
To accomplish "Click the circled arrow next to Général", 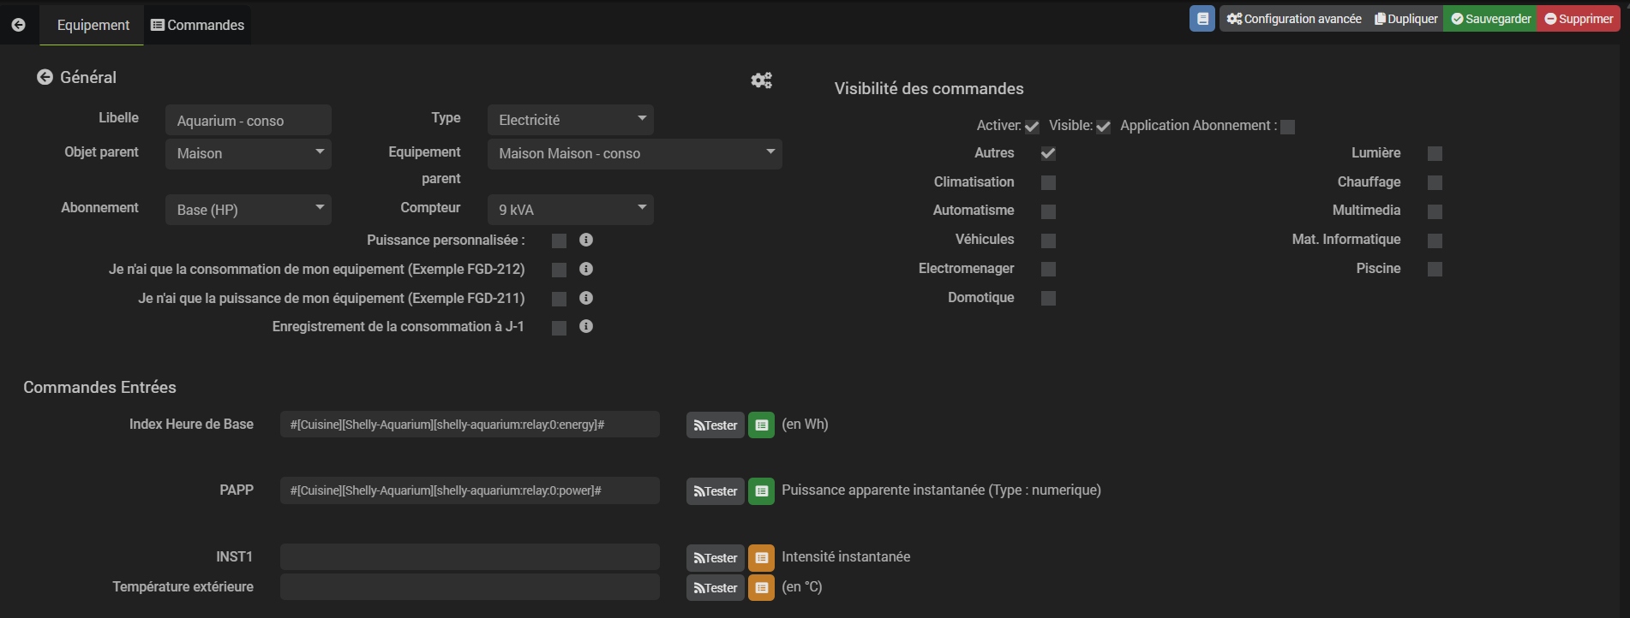I will coord(45,77).
